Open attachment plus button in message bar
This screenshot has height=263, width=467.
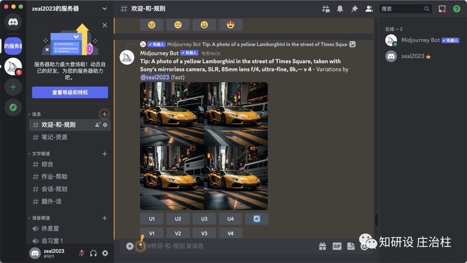[130, 246]
